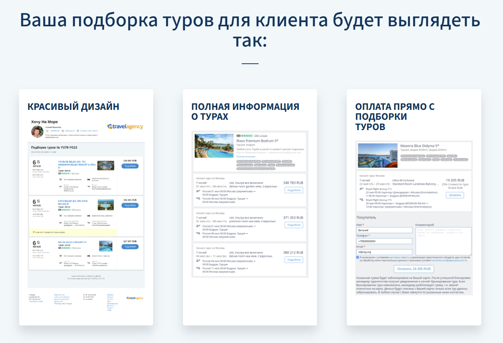Click the 29 мая Royal Flight return plane icon

click(x=362, y=200)
